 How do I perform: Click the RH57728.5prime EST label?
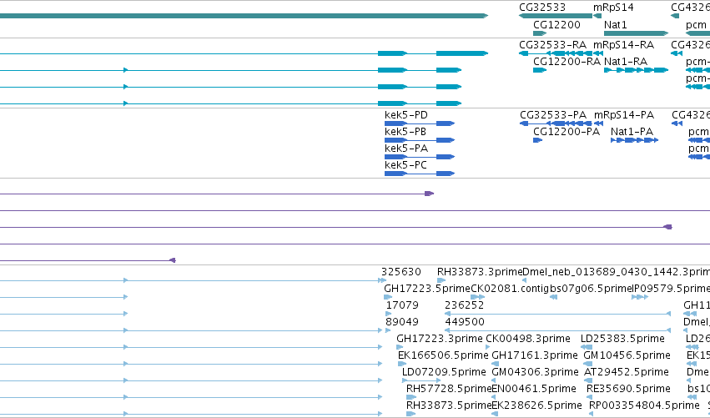point(449,389)
